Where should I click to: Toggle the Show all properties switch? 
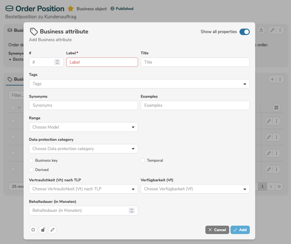point(244,32)
